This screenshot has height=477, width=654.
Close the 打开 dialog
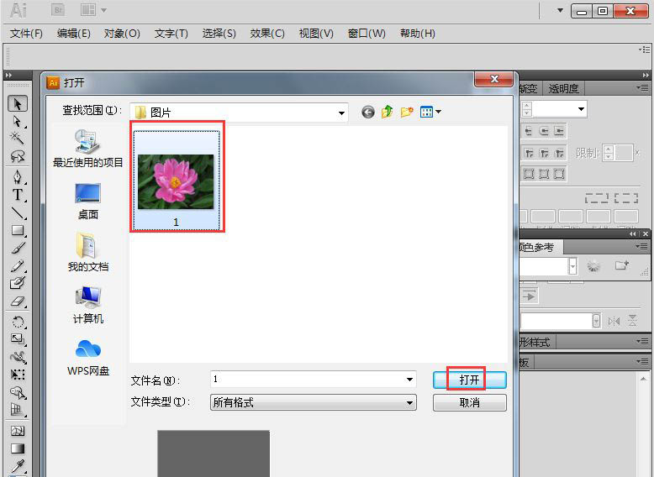[x=493, y=79]
